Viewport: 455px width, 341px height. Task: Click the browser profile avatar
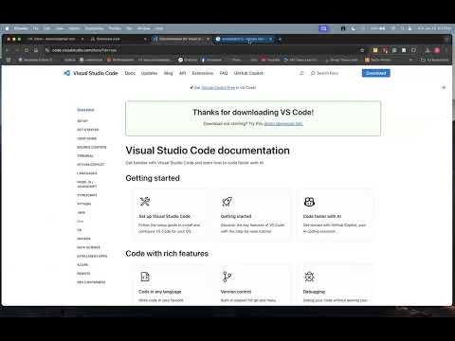(437, 50)
